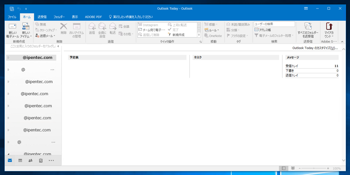The height and width of the screenshot is (175, 350).
Task: Click the 会議 meeting reply button
Action: tap(124, 26)
